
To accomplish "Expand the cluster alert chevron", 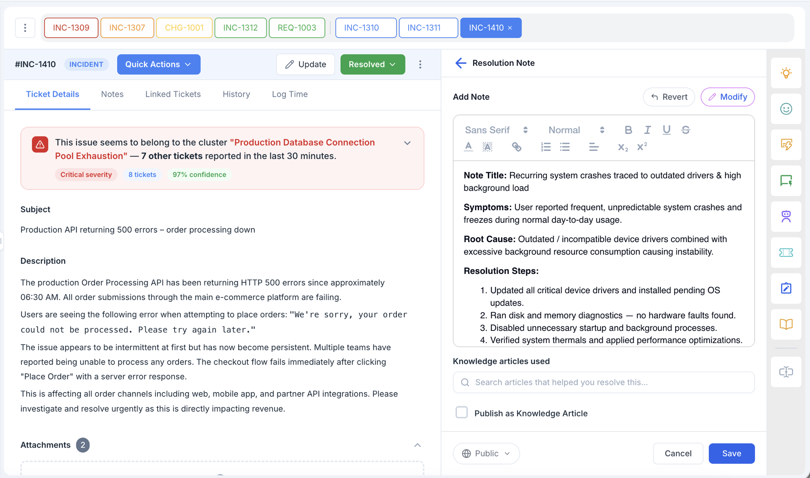I will tap(407, 143).
